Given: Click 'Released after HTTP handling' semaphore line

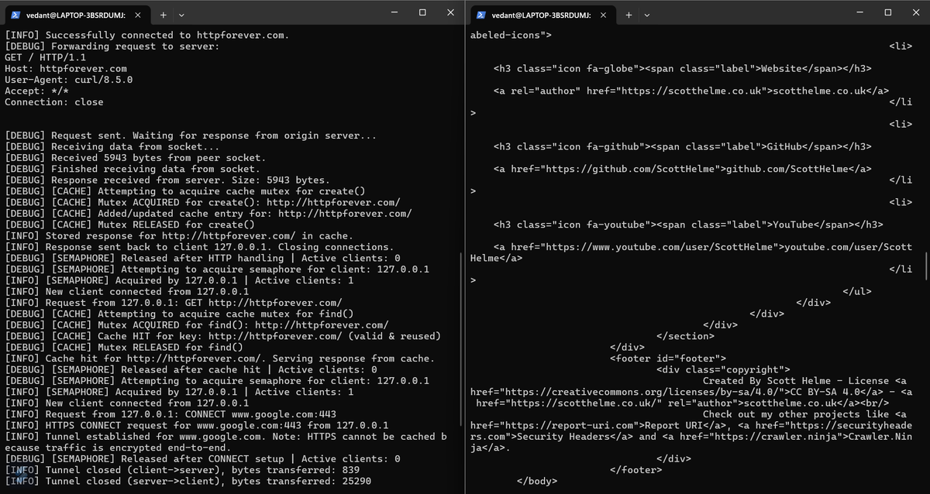Looking at the screenshot, I should tap(202, 258).
